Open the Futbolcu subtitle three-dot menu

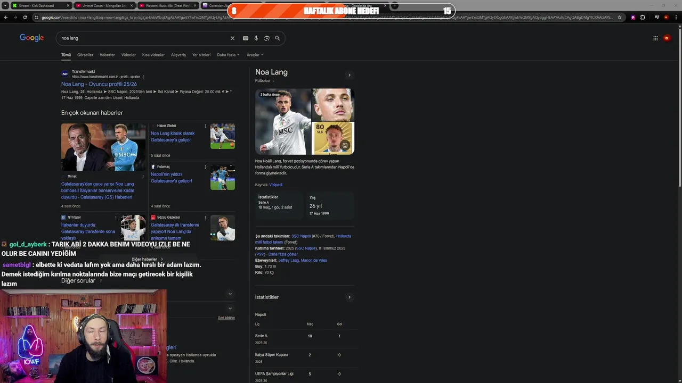tap(274, 81)
